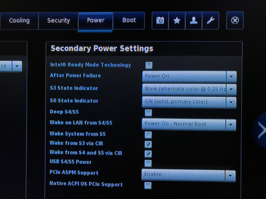
Task: Click the After Power Failure label
Action: click(75, 76)
